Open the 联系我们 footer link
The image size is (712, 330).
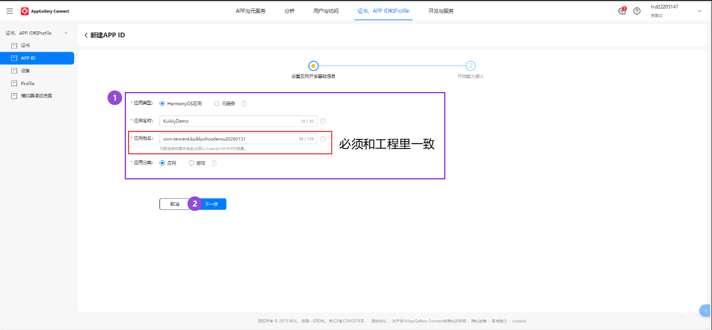coord(499,321)
